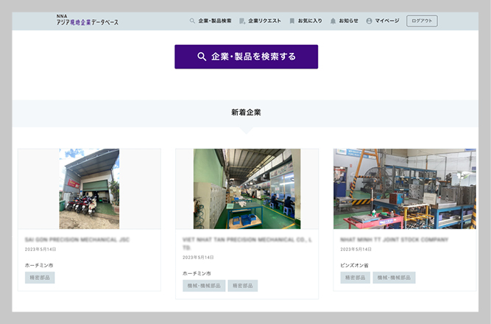Open マイページ from the header menu

[x=382, y=21]
